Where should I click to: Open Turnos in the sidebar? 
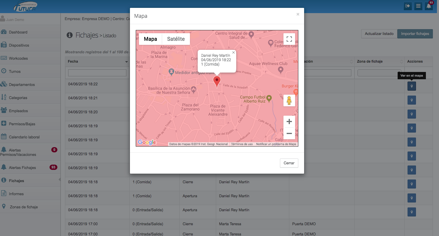(30, 71)
